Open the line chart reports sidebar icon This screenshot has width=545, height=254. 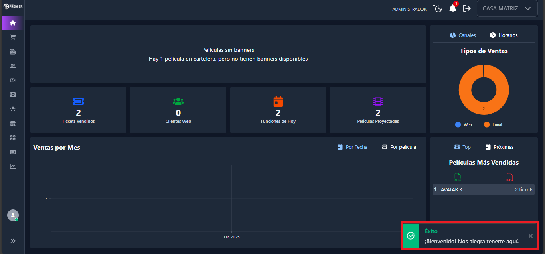[x=13, y=166]
